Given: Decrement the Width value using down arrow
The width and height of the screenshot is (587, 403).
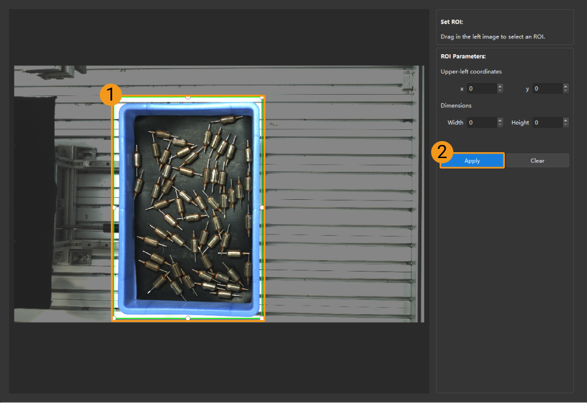Looking at the screenshot, I should click(500, 125).
